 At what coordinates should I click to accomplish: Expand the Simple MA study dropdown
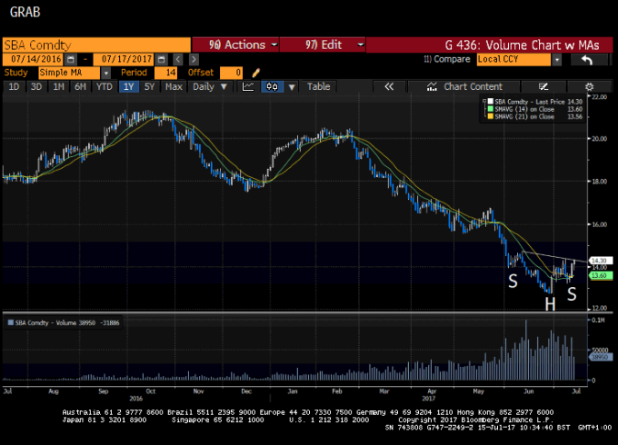point(105,73)
